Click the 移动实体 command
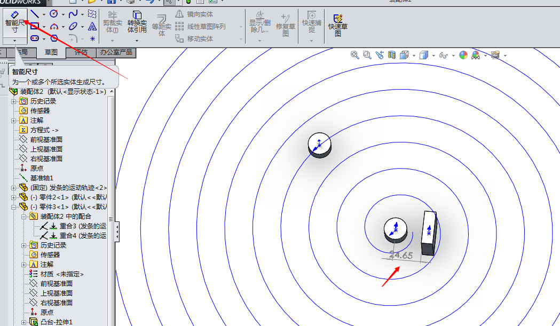 (x=195, y=38)
